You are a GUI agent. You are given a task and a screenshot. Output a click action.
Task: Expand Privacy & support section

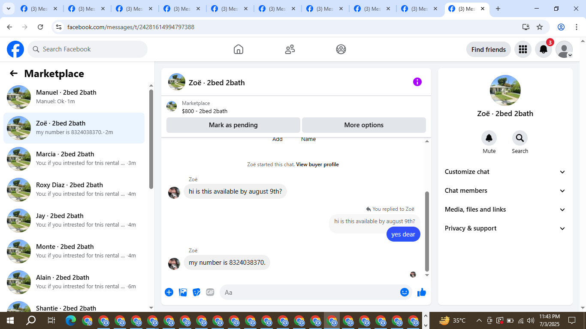pos(505,228)
